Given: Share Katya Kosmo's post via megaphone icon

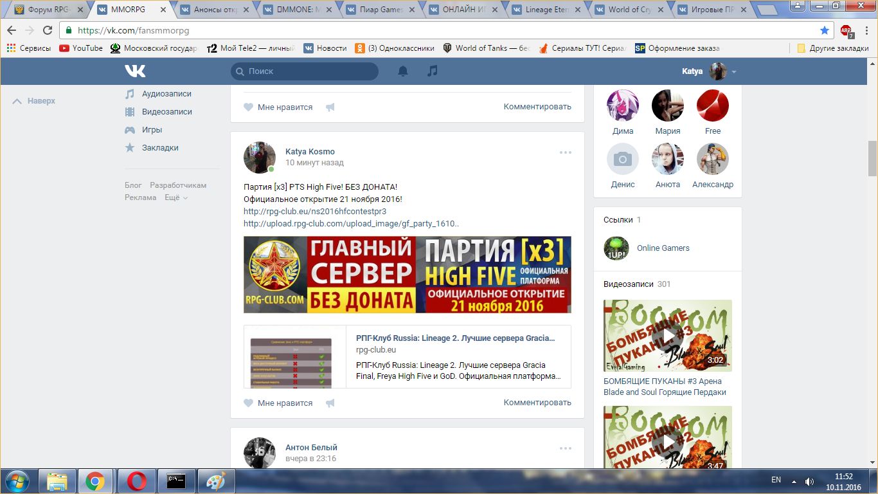Looking at the screenshot, I should click(330, 403).
